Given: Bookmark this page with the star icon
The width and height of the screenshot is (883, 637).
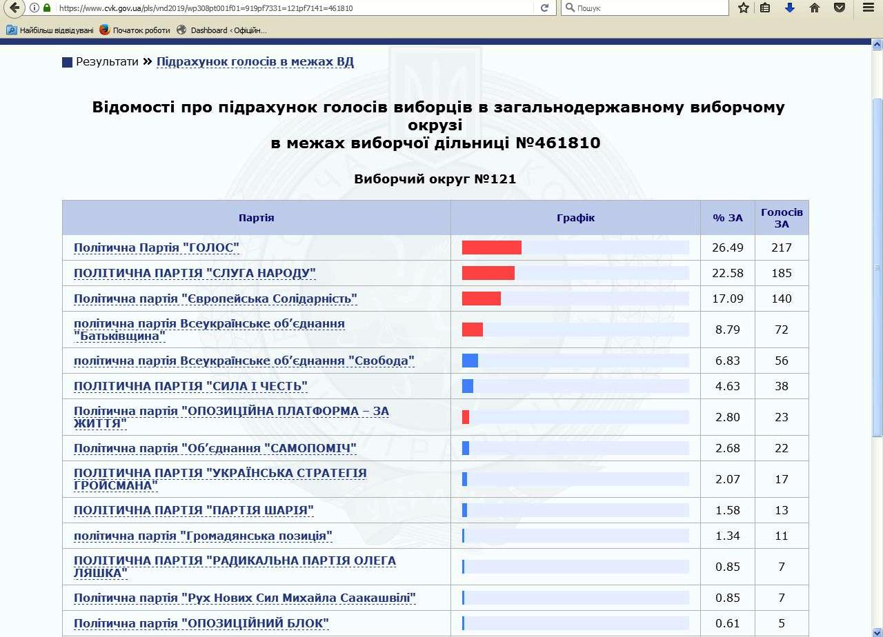Looking at the screenshot, I should [743, 8].
